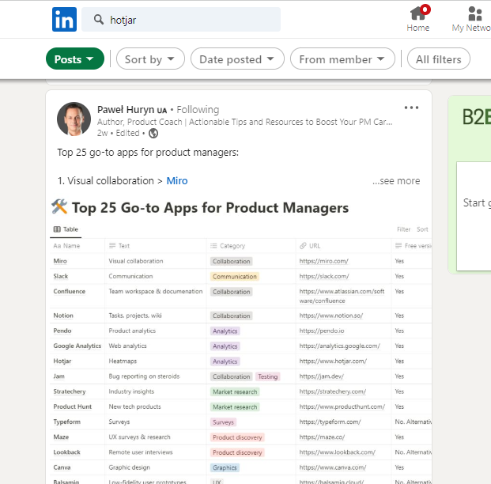Click the LinkedIn logo icon
Image resolution: width=491 pixels, height=484 pixels.
(64, 20)
